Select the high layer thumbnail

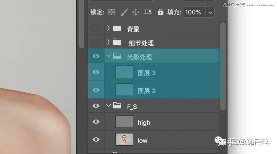(124, 121)
